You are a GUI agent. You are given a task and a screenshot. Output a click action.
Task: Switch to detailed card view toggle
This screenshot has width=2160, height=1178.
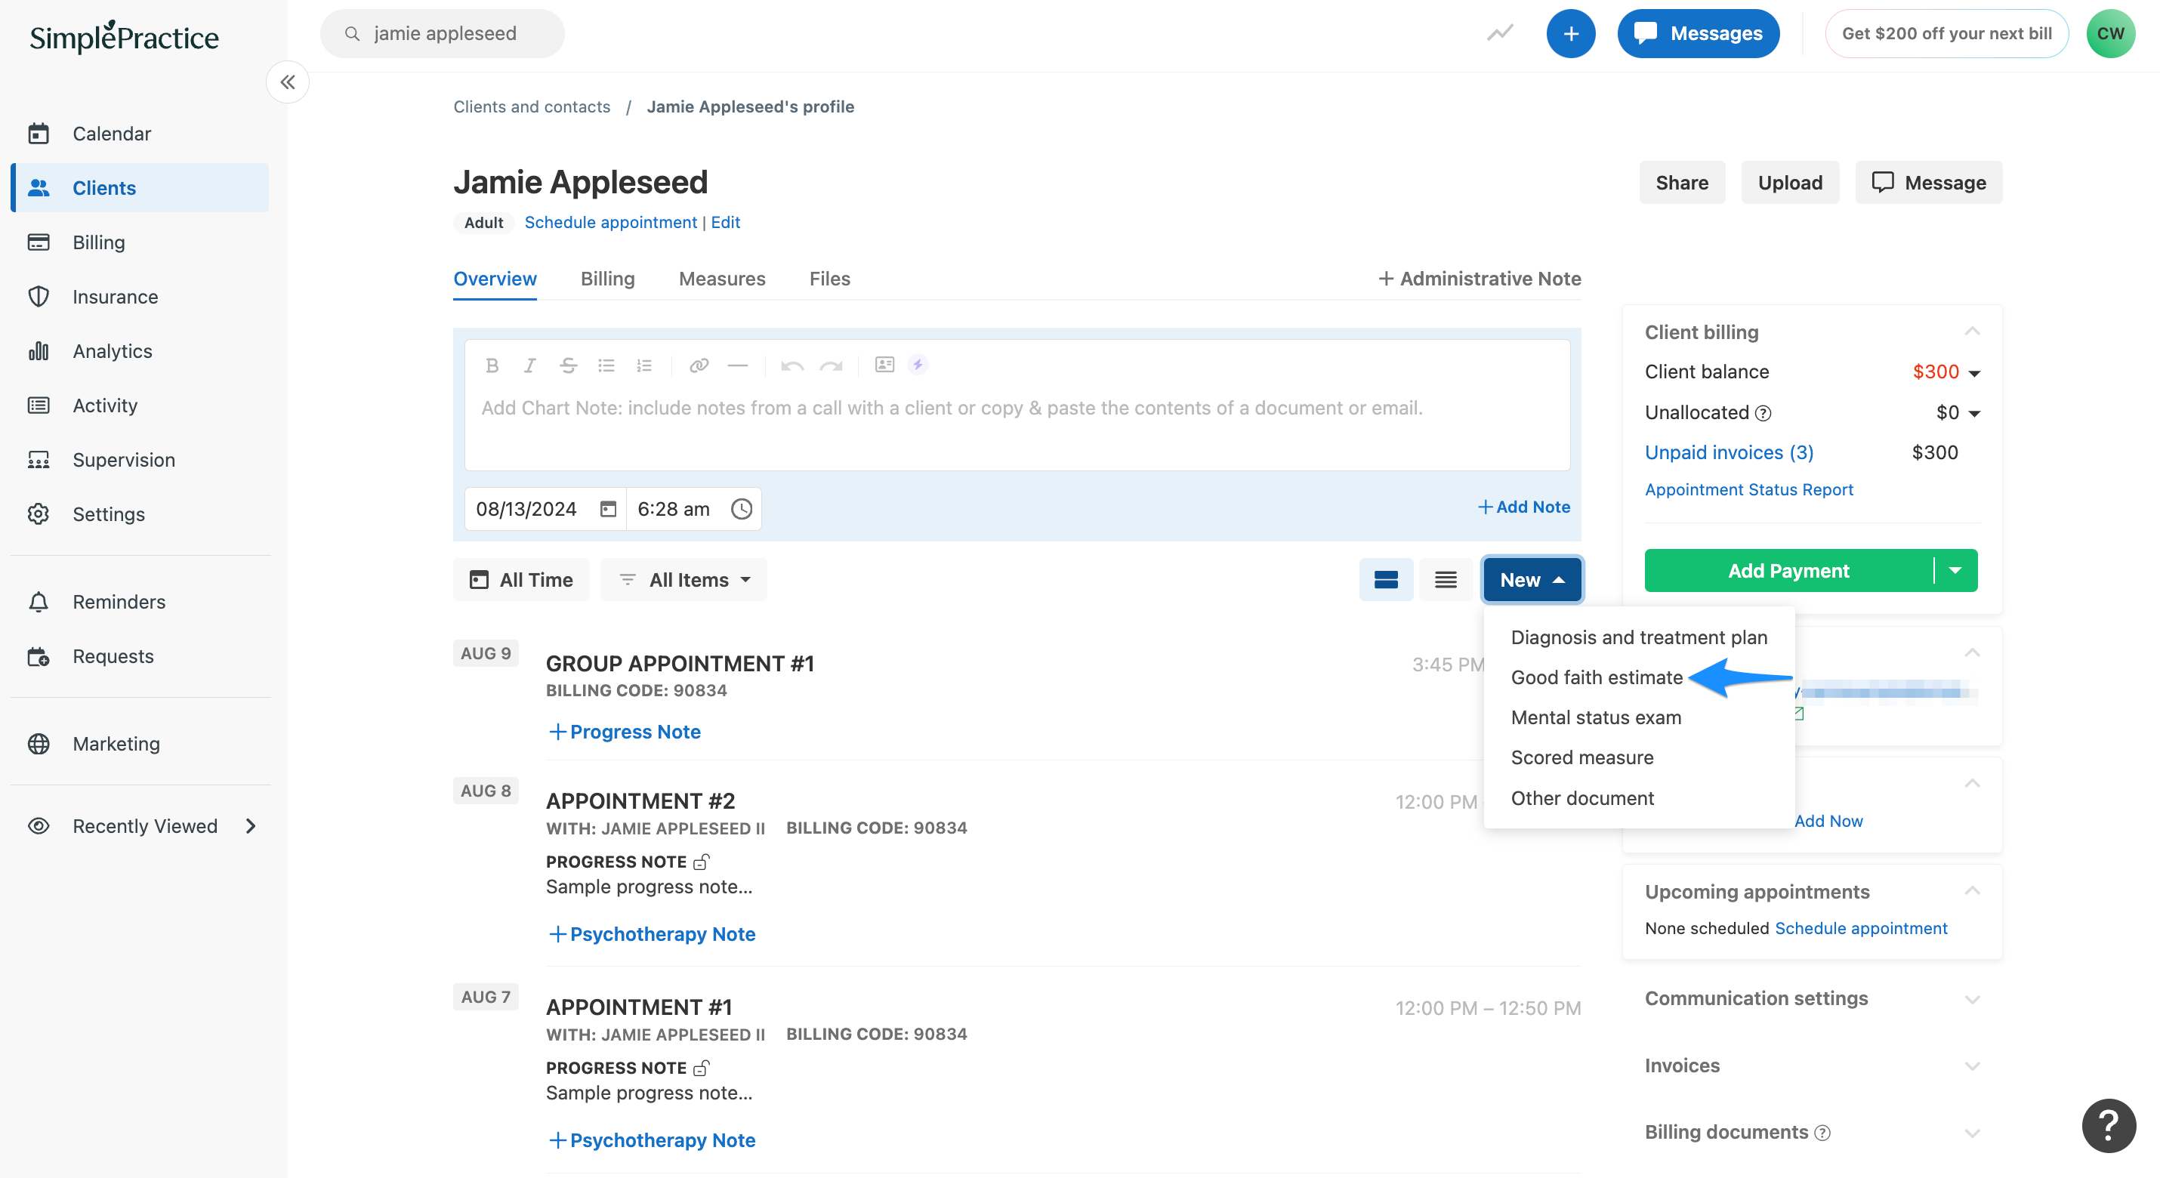(x=1386, y=579)
